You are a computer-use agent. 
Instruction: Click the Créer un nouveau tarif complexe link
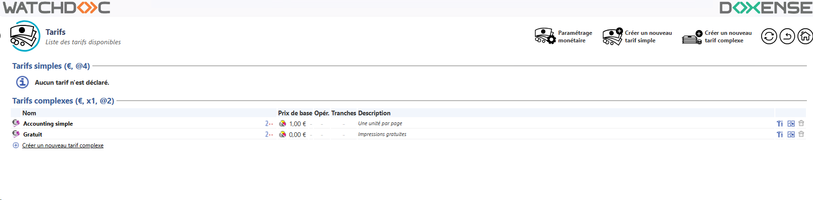tap(63, 145)
